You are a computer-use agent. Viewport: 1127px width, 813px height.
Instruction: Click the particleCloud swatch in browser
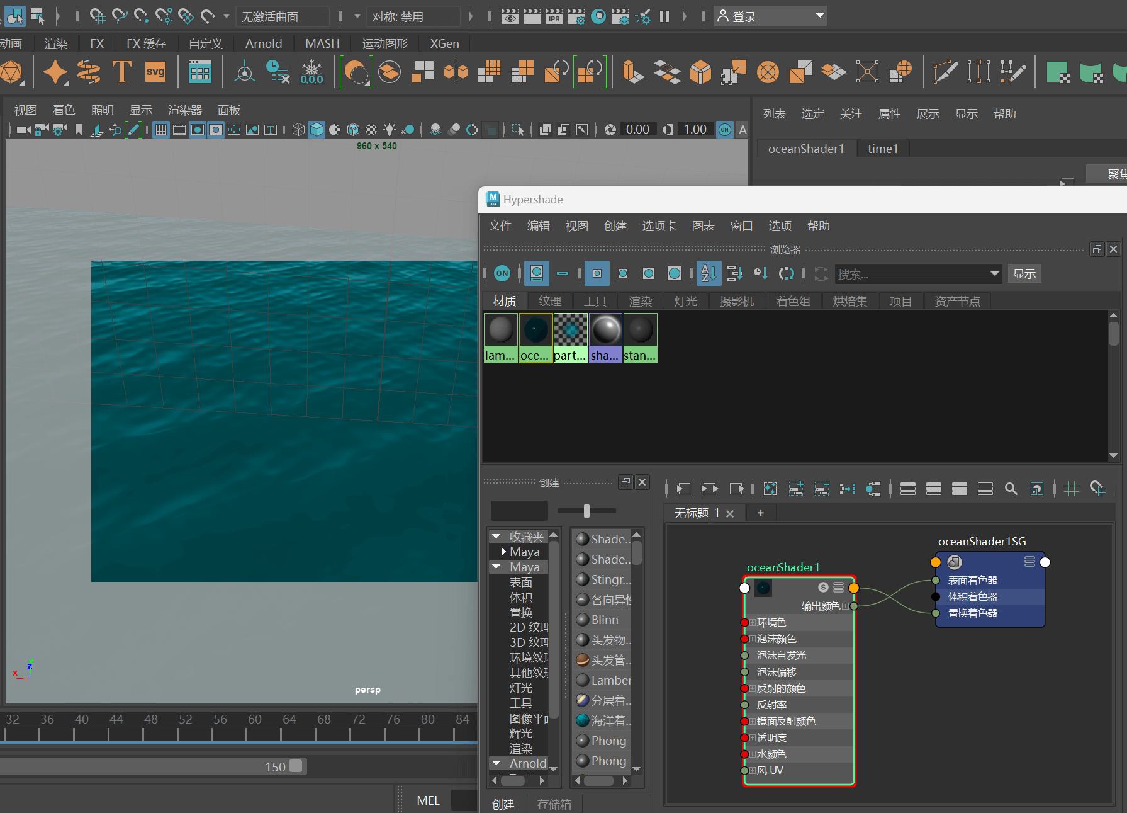570,338
